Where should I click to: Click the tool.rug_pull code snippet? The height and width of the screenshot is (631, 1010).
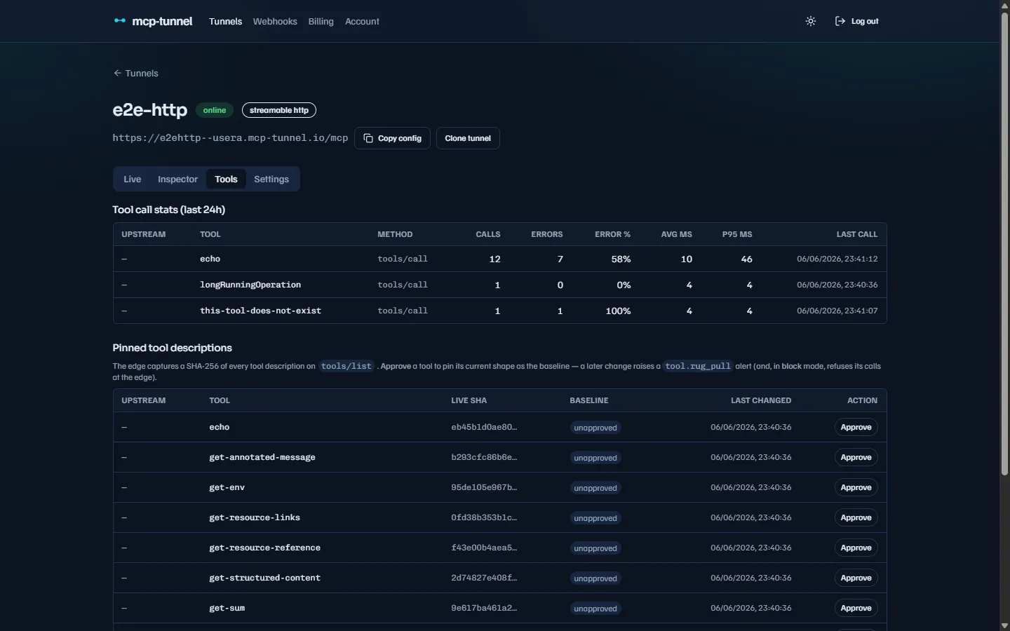tap(698, 366)
